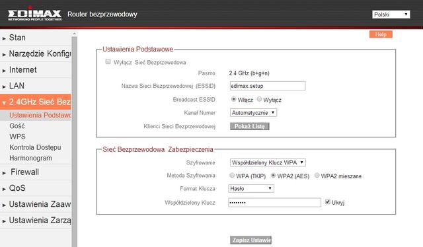Viewport: 423px width, 247px height.
Task: Open the Kanał Numer dropdown
Action: tap(253, 113)
